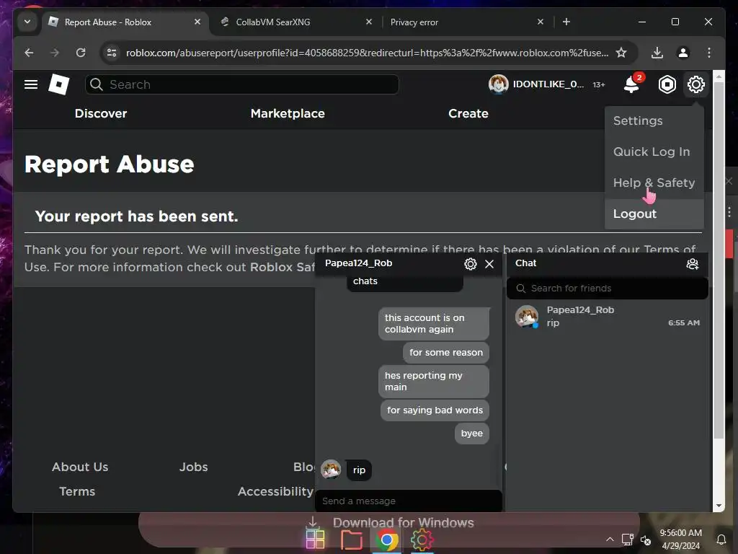Click the Chrome address bar URL
This screenshot has width=738, height=554.
click(367, 52)
